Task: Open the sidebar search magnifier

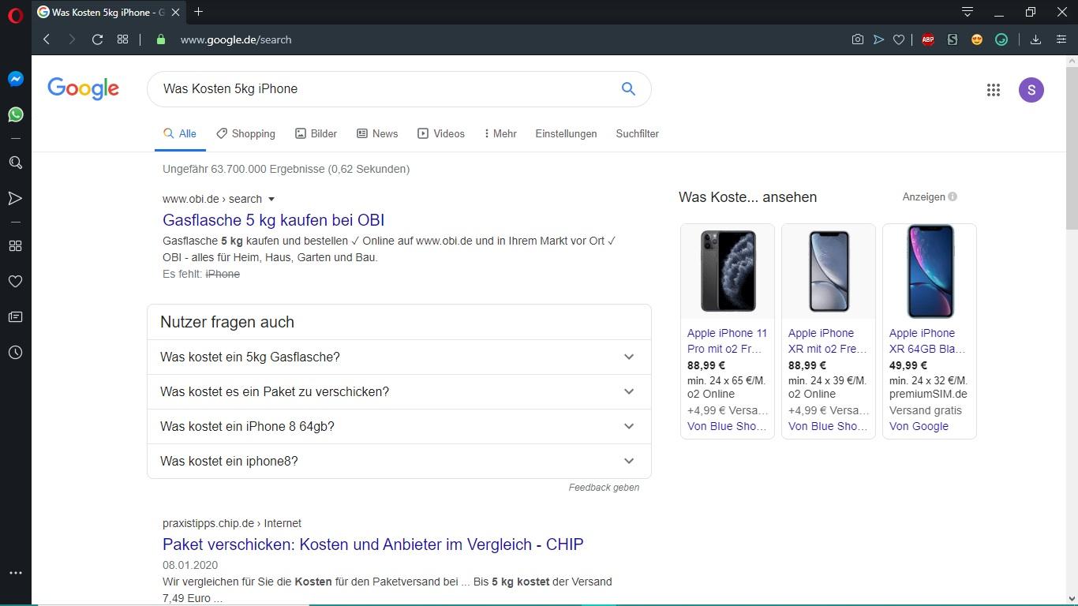Action: click(15, 163)
